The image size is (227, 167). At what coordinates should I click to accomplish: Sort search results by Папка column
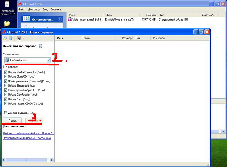coord(97,38)
